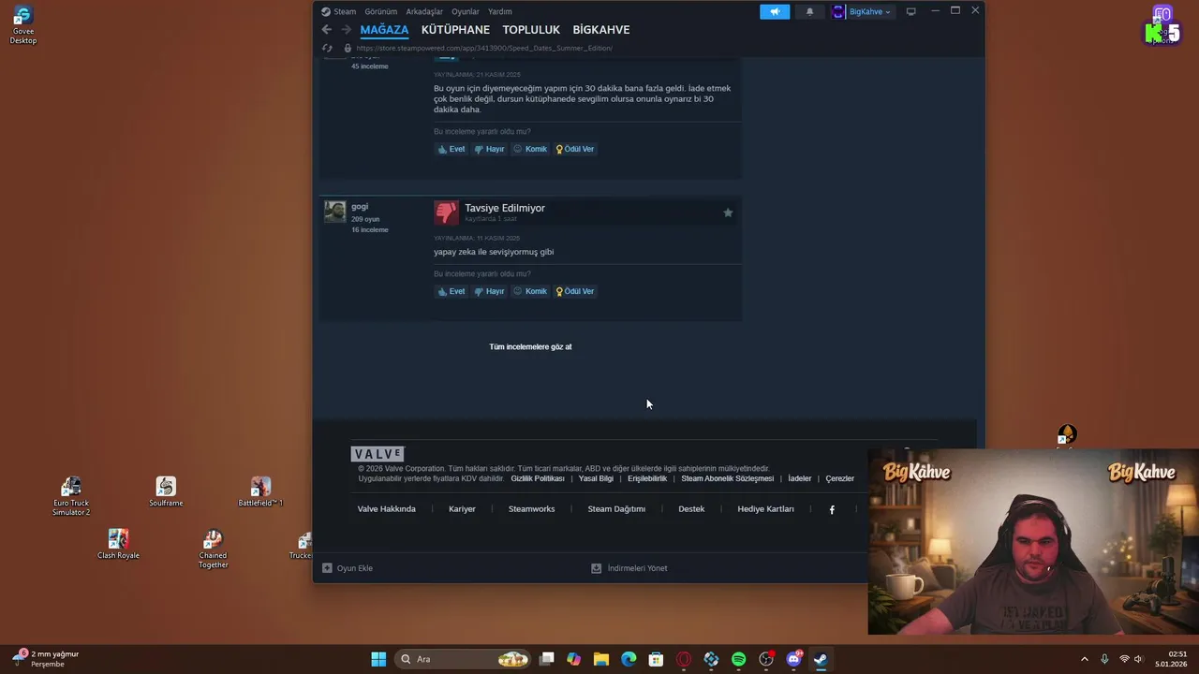
Task: Open the İadeler link
Action: [800, 478]
